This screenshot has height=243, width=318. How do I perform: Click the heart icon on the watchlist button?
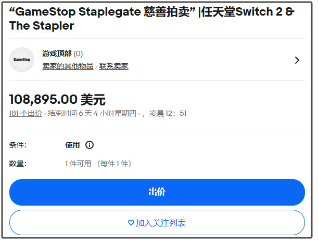pos(131,223)
